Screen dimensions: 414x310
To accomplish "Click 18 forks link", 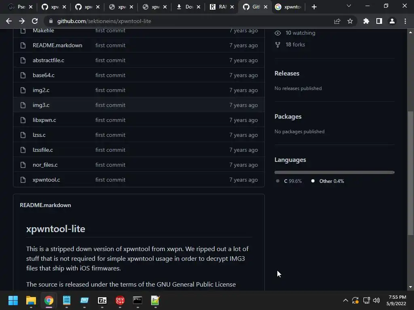I will (x=295, y=44).
